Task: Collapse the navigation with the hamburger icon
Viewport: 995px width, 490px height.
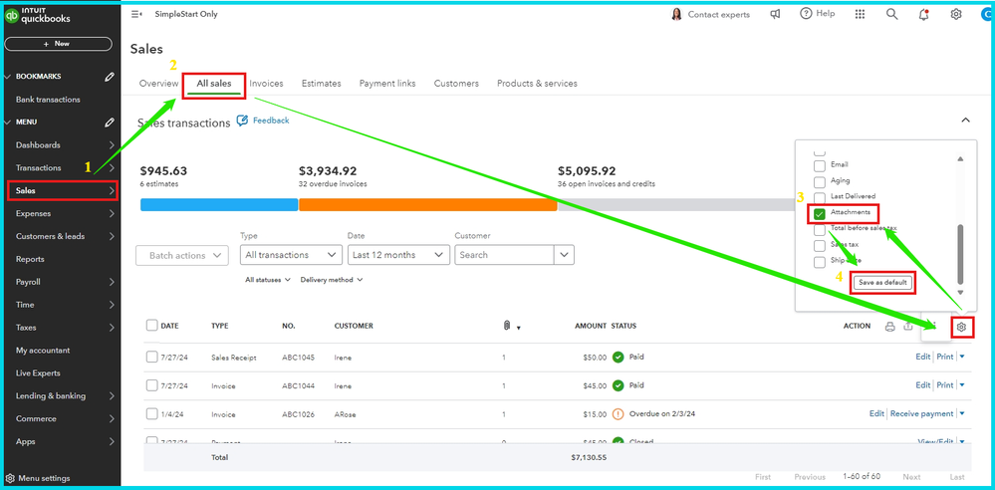Action: tap(136, 14)
